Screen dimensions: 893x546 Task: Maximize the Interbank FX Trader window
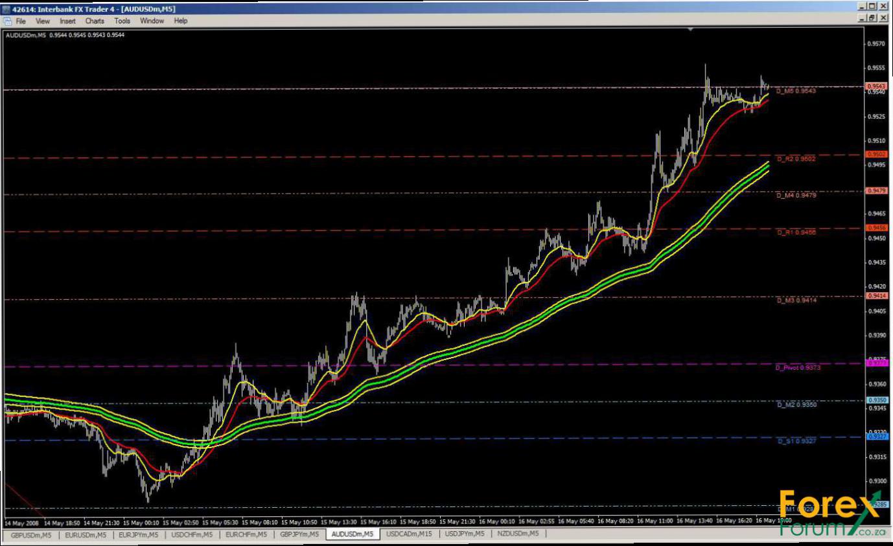point(872,6)
